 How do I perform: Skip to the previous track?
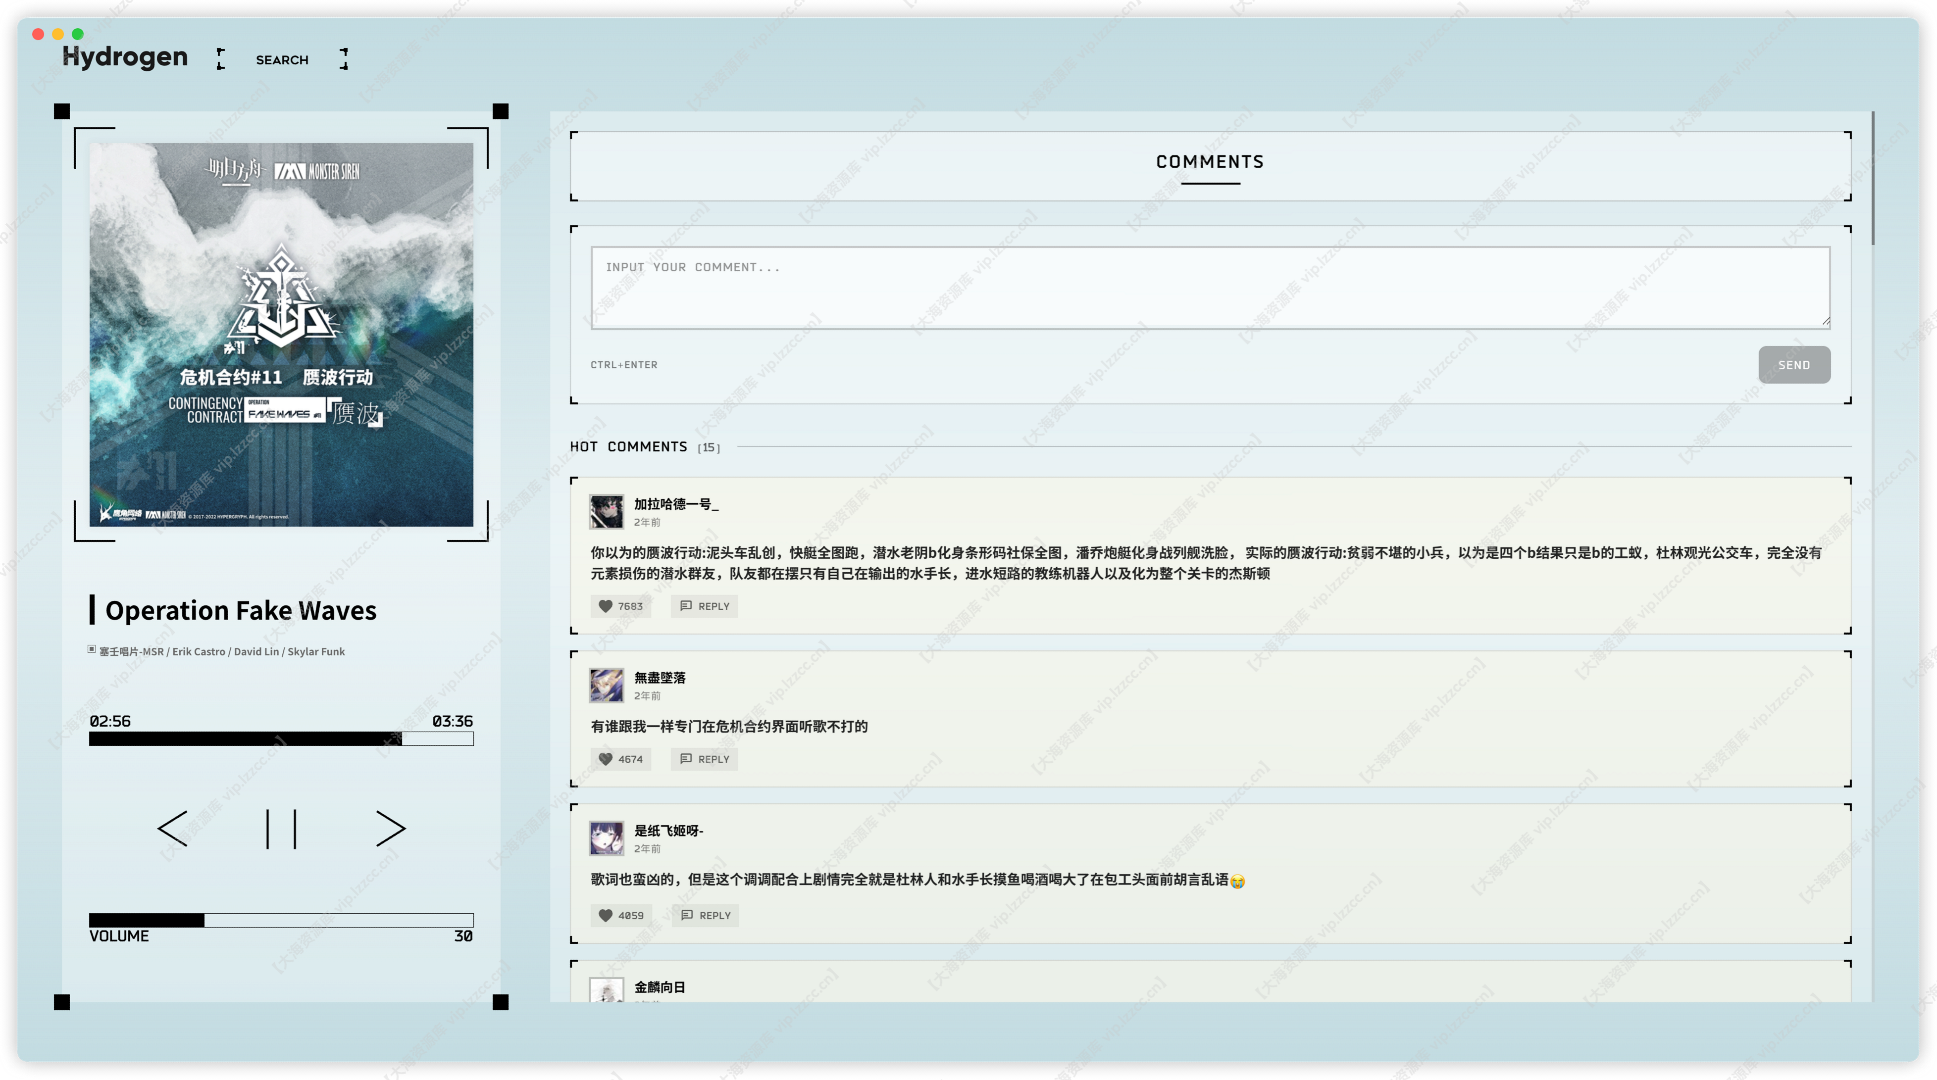tap(172, 829)
